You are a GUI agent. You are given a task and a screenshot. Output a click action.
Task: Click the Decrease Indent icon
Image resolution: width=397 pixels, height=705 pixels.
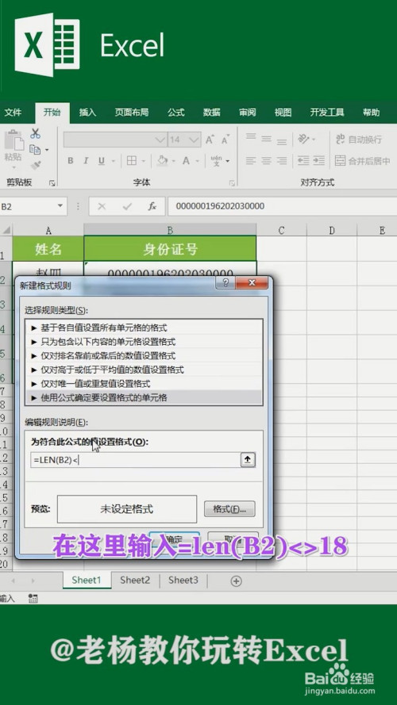coord(303,160)
